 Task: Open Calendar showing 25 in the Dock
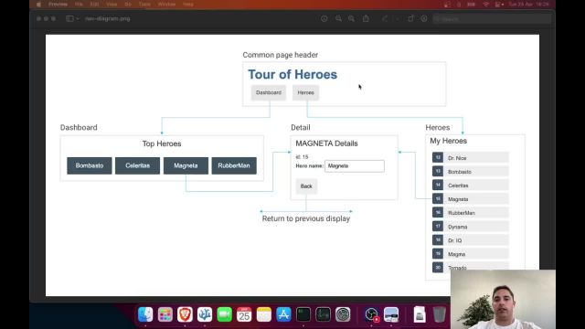tap(244, 314)
